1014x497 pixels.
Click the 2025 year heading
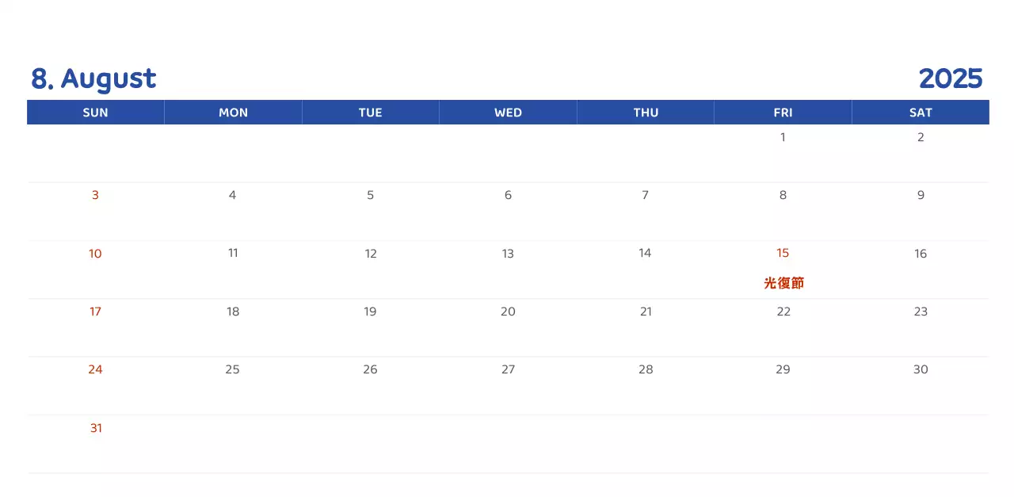point(950,78)
